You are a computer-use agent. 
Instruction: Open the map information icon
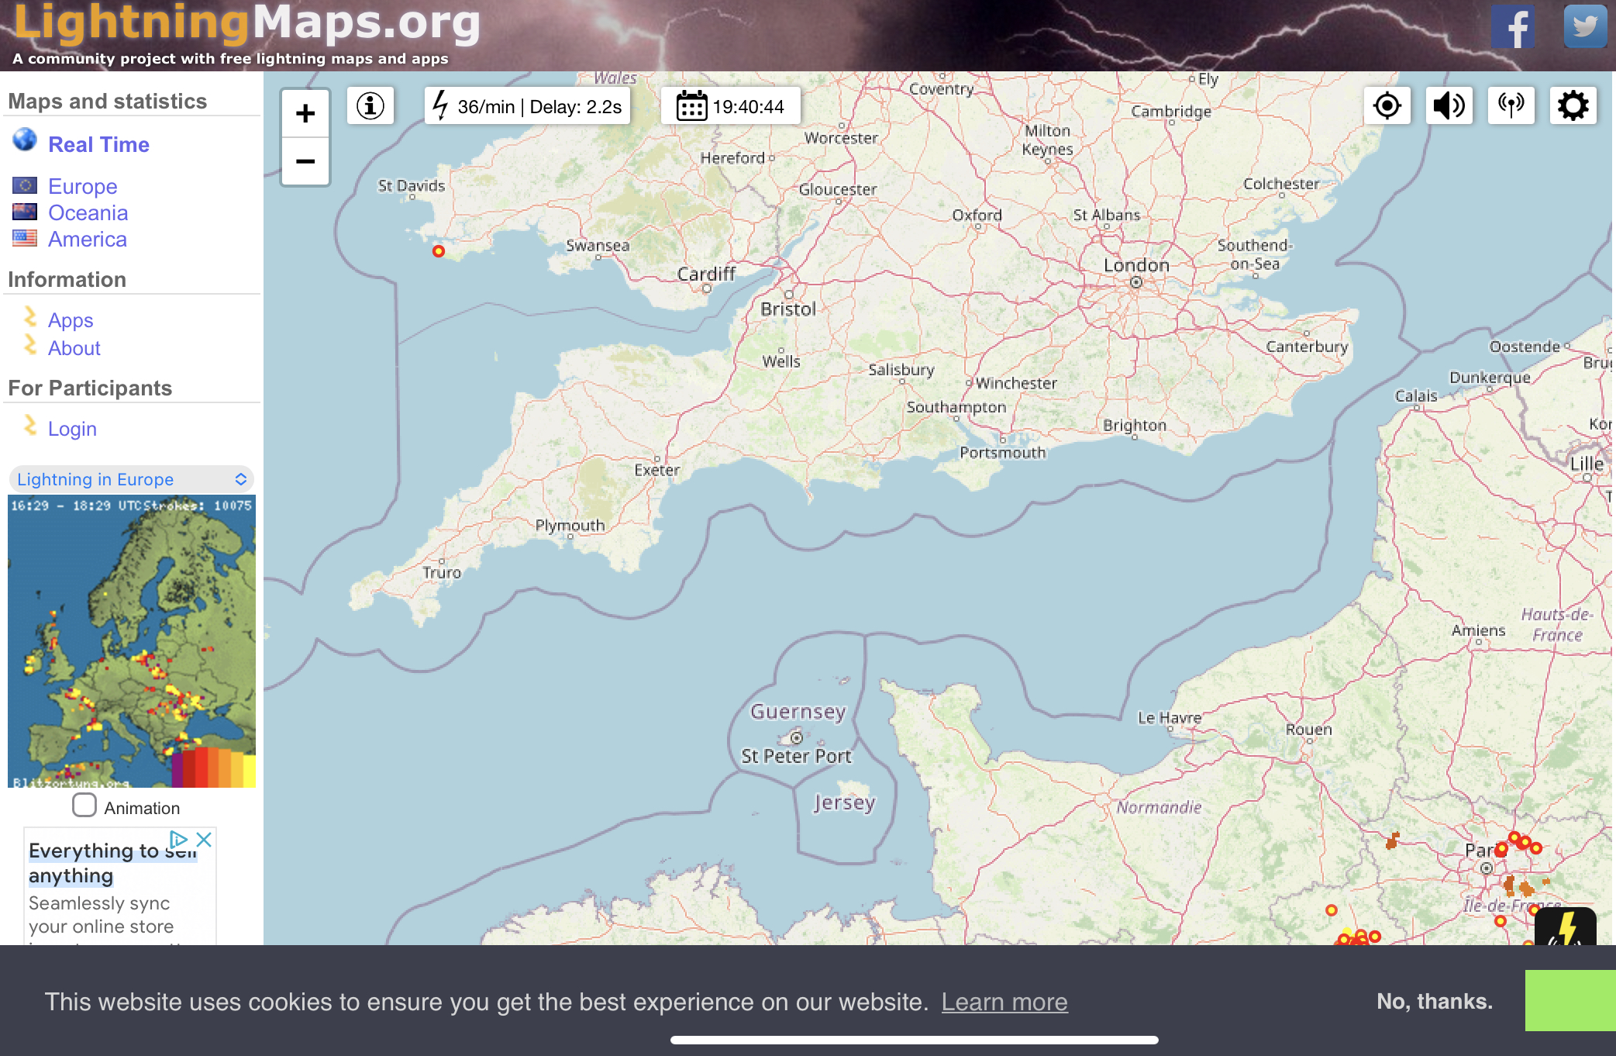(x=370, y=105)
